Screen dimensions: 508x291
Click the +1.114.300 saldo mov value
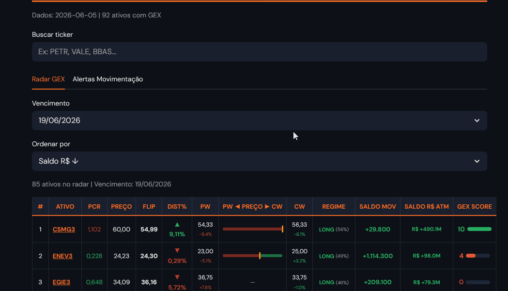click(378, 256)
